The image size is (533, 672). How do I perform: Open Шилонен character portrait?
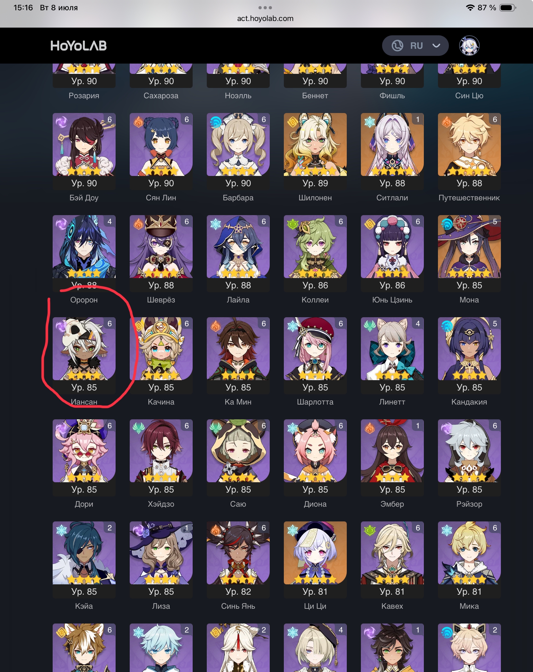[x=315, y=144]
